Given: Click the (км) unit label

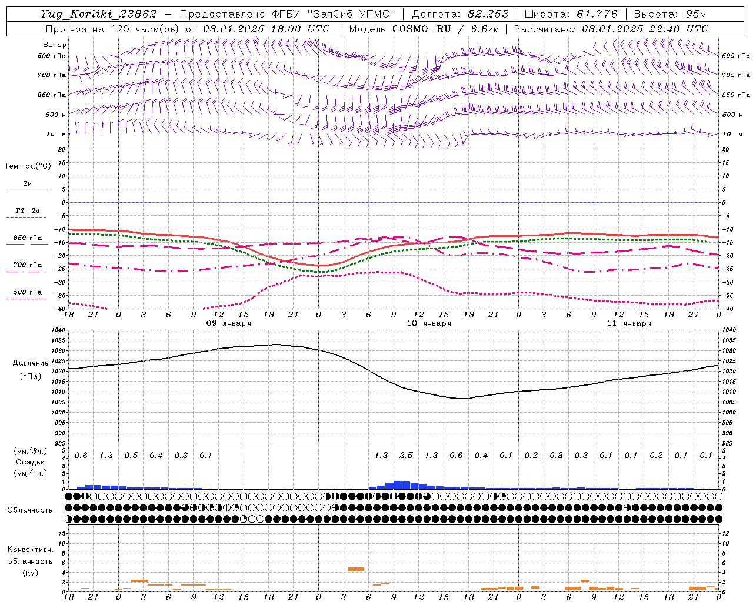Looking at the screenshot, I should click(29, 573).
